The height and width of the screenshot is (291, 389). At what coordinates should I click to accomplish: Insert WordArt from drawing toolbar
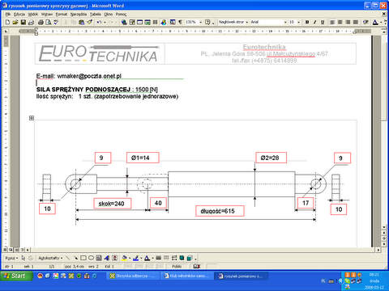pyautogui.click(x=107, y=258)
